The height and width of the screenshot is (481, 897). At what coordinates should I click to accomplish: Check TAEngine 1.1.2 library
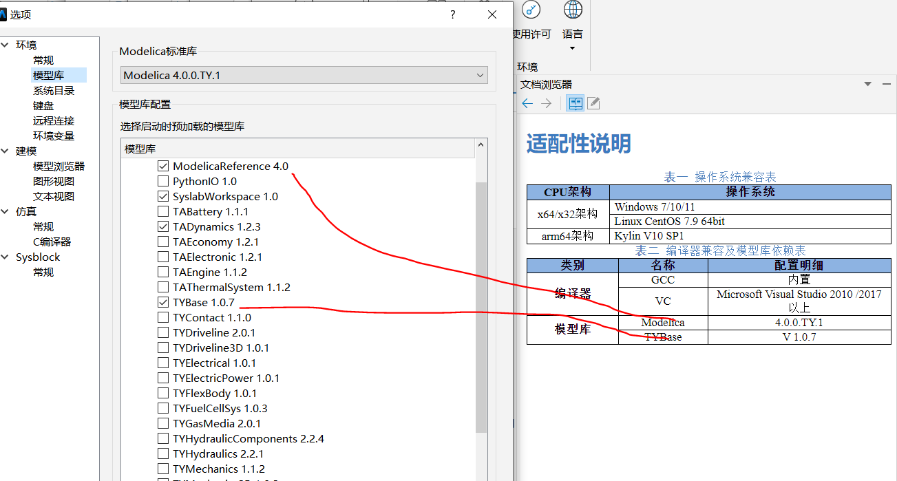pos(163,272)
